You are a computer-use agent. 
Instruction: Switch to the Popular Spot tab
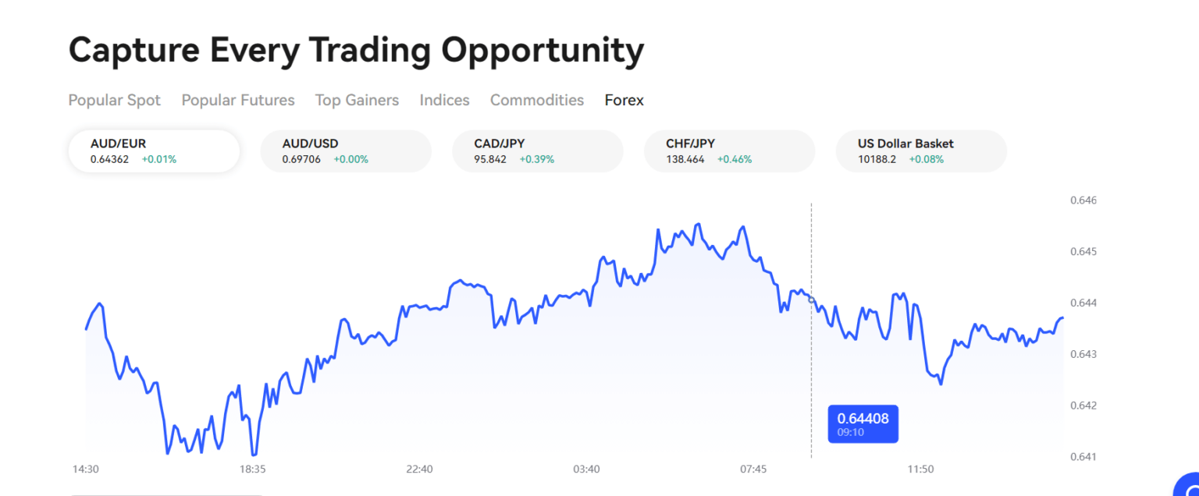click(115, 100)
